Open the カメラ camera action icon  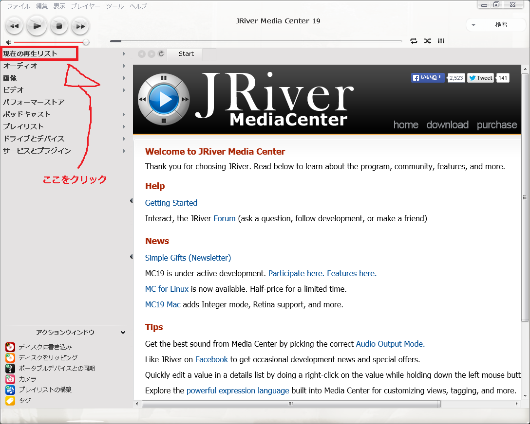click(10, 379)
